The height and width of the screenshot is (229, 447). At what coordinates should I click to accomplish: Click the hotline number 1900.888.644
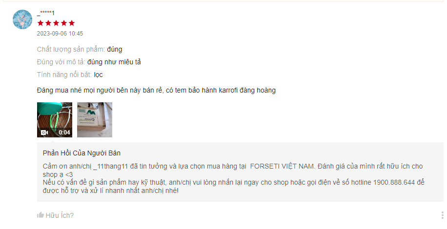pyautogui.click(x=394, y=182)
